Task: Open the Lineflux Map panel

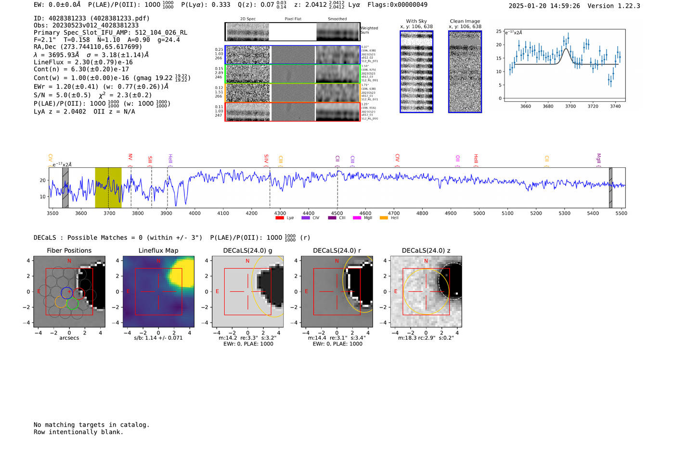Action: click(x=158, y=292)
